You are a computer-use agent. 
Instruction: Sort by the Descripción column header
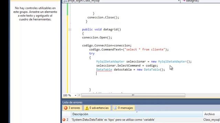coord(137,114)
